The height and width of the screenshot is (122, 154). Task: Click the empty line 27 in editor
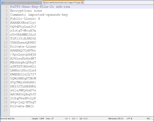click(82, 110)
